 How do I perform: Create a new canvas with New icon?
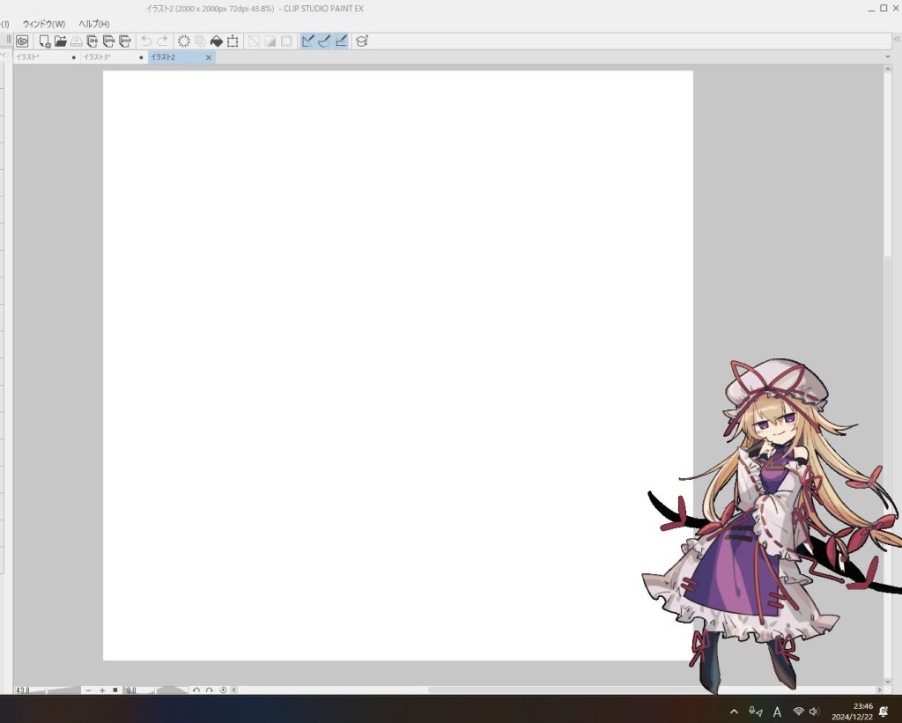44,41
